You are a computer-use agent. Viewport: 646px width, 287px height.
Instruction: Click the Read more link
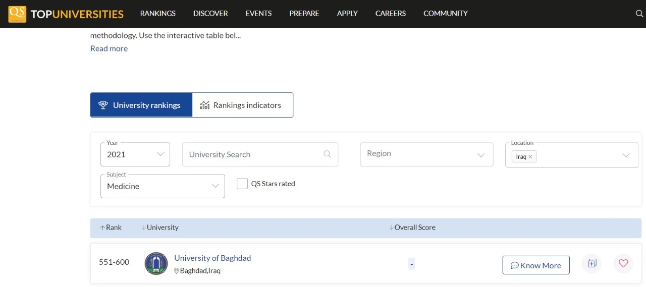pos(109,48)
